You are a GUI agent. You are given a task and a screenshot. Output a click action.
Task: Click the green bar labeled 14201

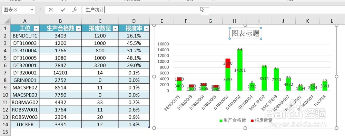click(240, 70)
